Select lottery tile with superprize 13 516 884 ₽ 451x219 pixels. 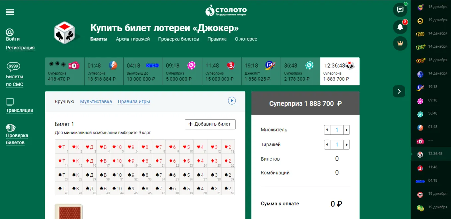point(104,71)
